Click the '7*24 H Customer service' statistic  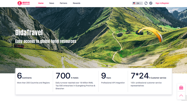point(148,76)
